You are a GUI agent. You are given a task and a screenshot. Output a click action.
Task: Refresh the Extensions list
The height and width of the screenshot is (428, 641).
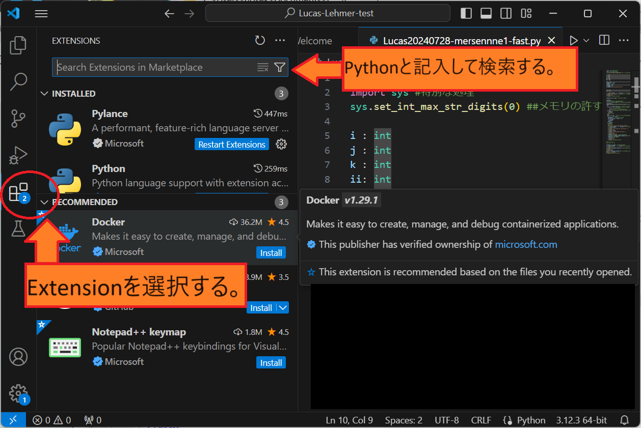(260, 41)
